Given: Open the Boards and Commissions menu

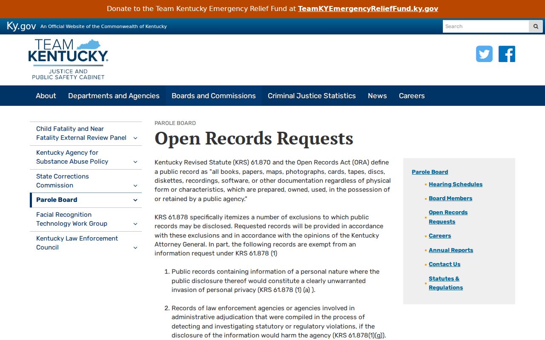Looking at the screenshot, I should (214, 96).
